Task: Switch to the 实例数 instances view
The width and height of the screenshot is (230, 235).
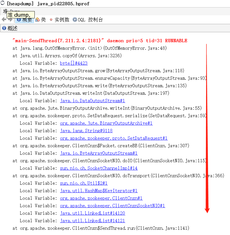Action: coord(59,20)
